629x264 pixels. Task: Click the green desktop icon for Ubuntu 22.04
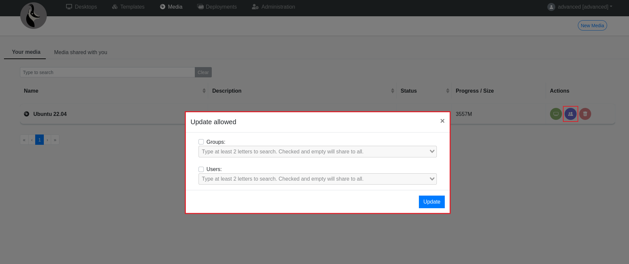pos(556,114)
